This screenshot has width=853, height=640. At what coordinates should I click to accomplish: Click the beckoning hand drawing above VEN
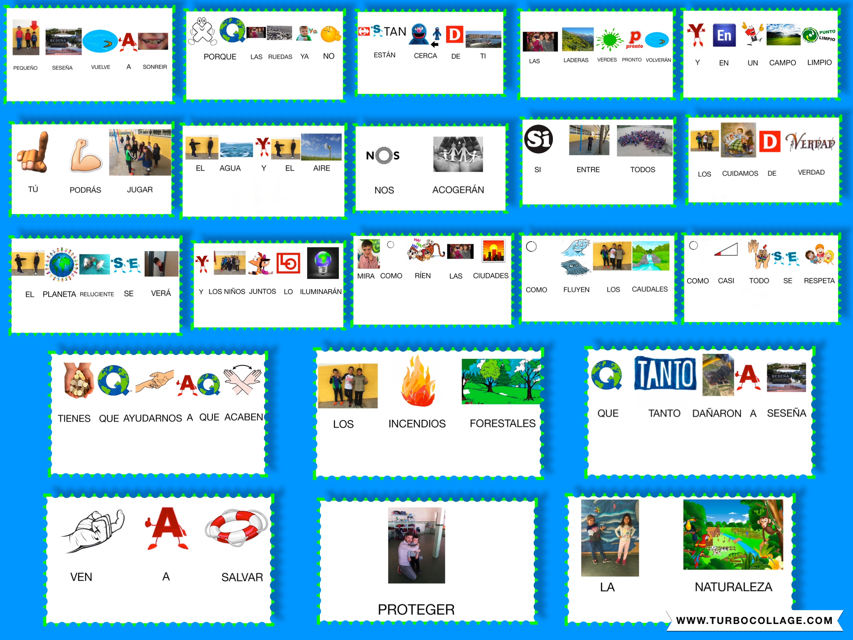[92, 531]
